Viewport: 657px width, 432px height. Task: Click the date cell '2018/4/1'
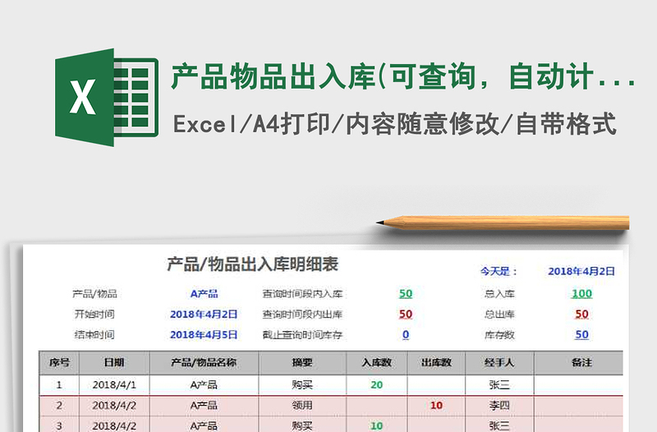point(114,385)
